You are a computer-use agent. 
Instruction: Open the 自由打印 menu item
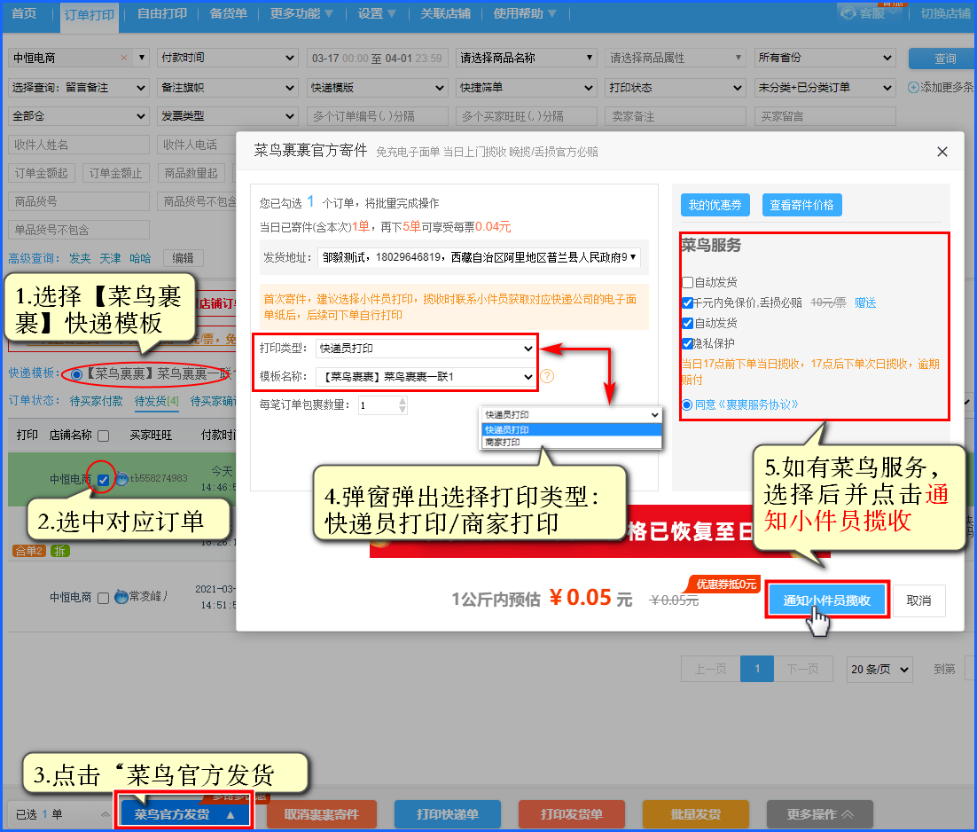pyautogui.click(x=162, y=13)
